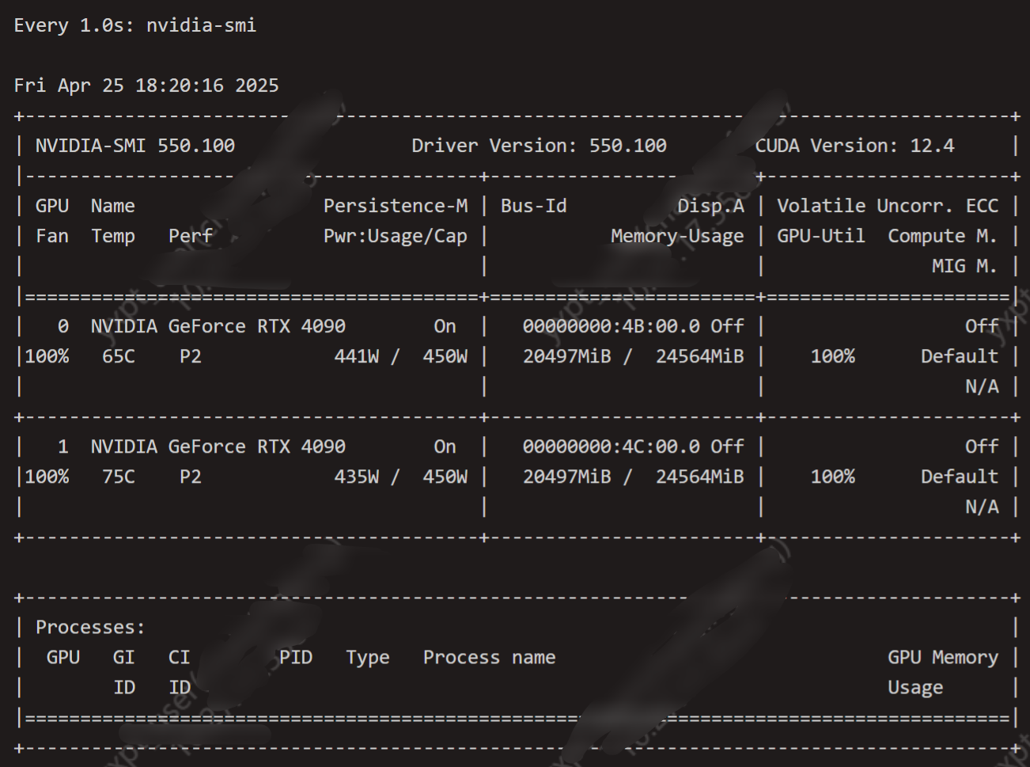Click the 'Temp' column header
The width and height of the screenshot is (1030, 767).
coord(113,236)
